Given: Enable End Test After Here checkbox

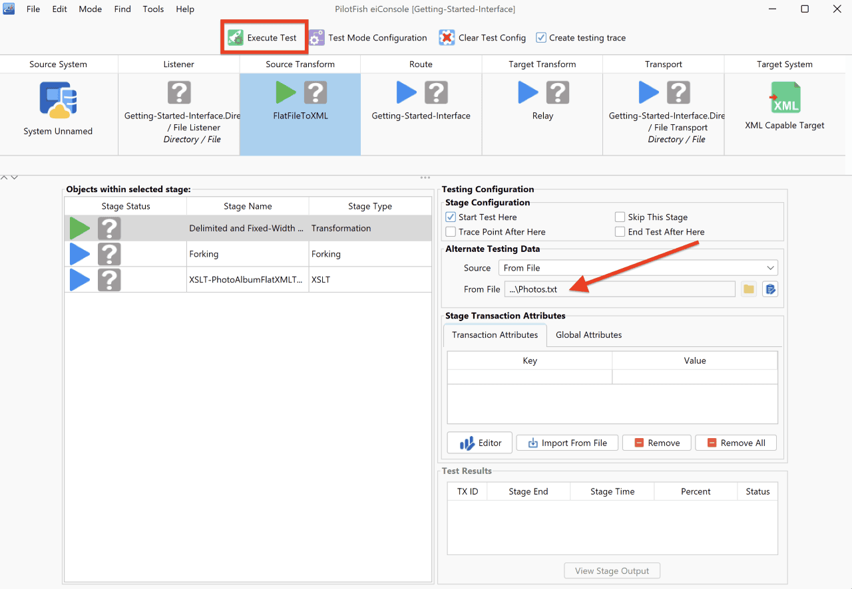Looking at the screenshot, I should pos(620,232).
